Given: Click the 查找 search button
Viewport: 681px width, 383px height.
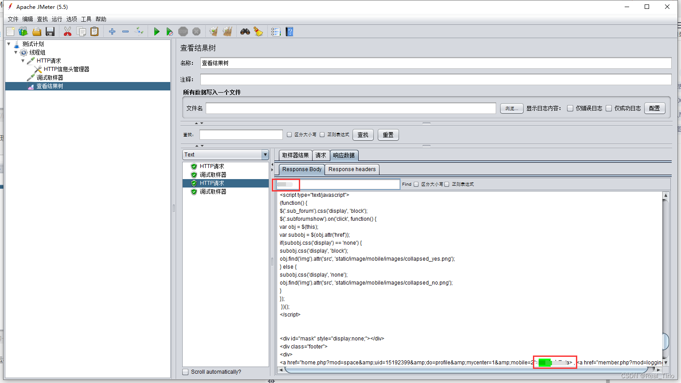Looking at the screenshot, I should 363,135.
